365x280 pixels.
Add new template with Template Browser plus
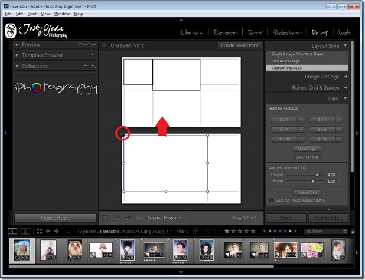pos(93,55)
